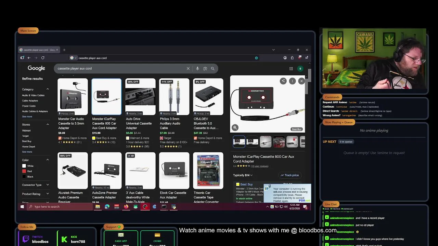This screenshot has height=246, width=438.
Task: Open the 10 user reviews link
Action: [260, 166]
